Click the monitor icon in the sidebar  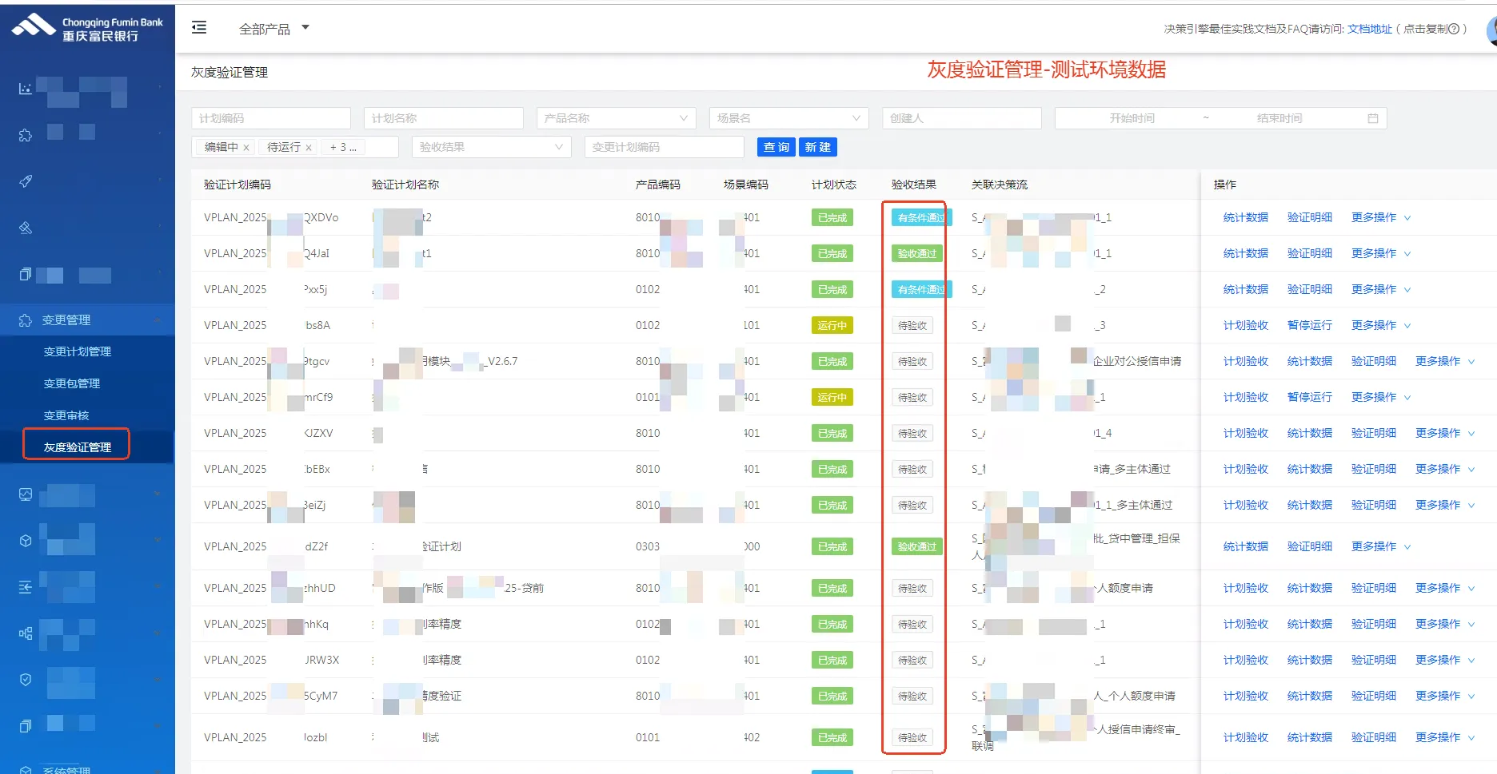[x=26, y=494]
